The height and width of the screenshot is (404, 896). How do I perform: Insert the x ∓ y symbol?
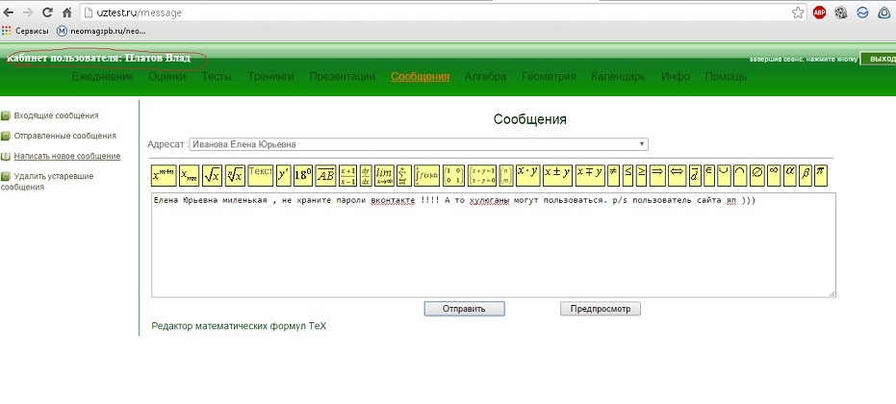590,175
